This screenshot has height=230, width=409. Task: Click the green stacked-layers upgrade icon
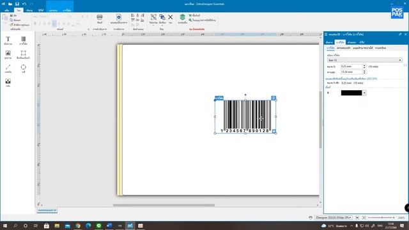coord(182,17)
